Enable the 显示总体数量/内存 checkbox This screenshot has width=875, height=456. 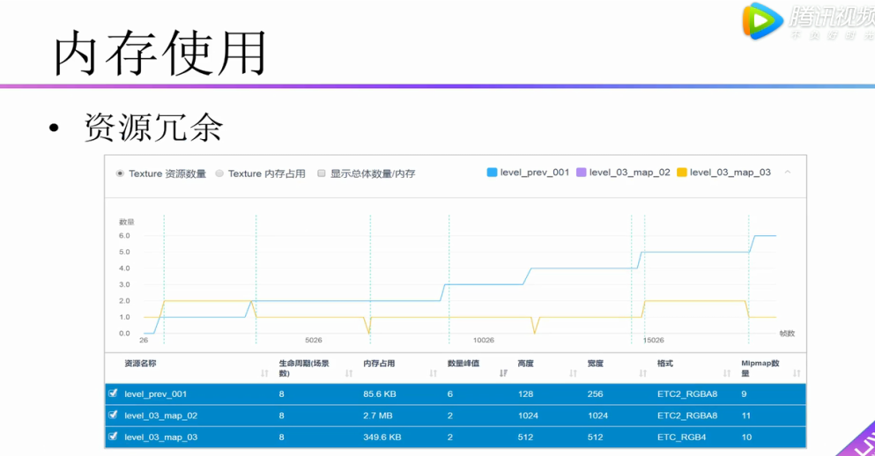(321, 173)
